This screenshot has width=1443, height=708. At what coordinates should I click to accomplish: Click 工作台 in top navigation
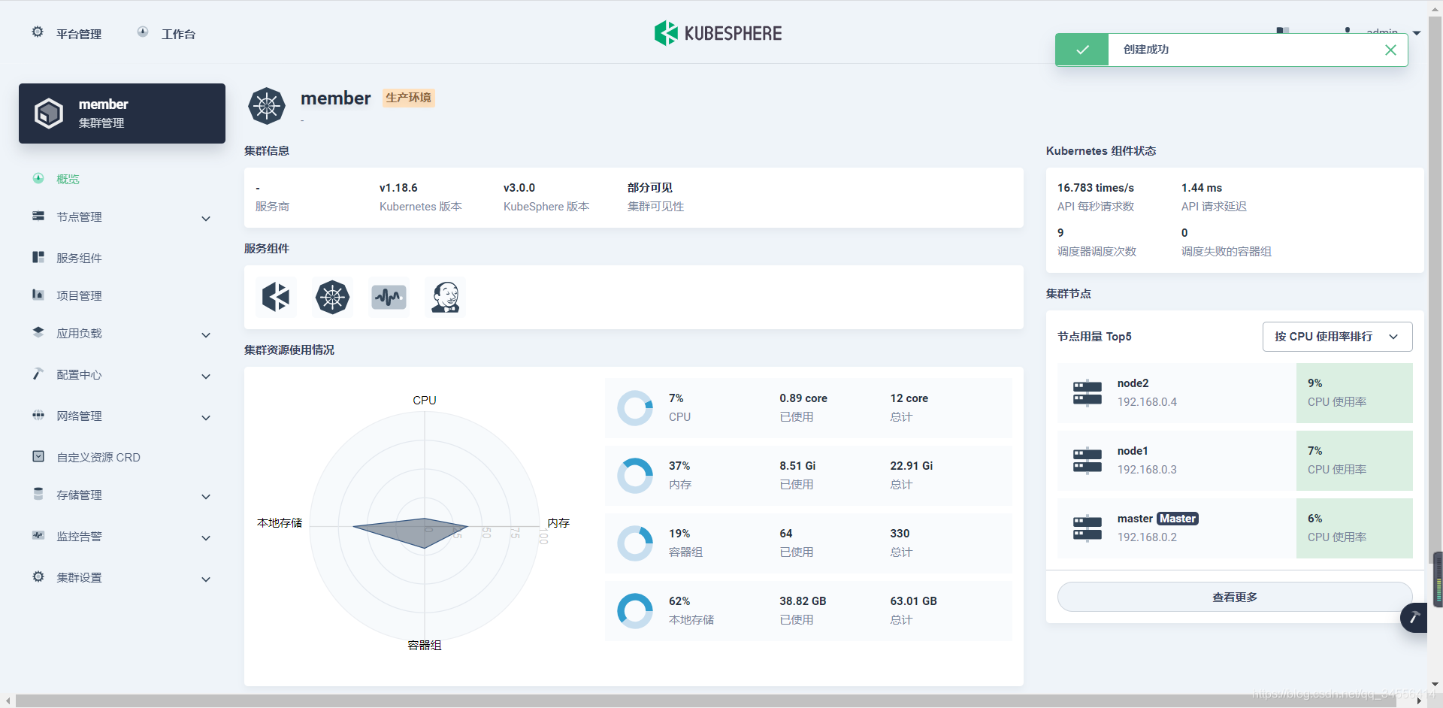point(178,34)
